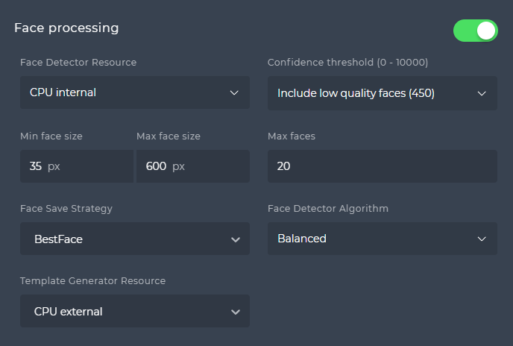Open the Face Detector Algorithm dropdown

[x=382, y=239]
